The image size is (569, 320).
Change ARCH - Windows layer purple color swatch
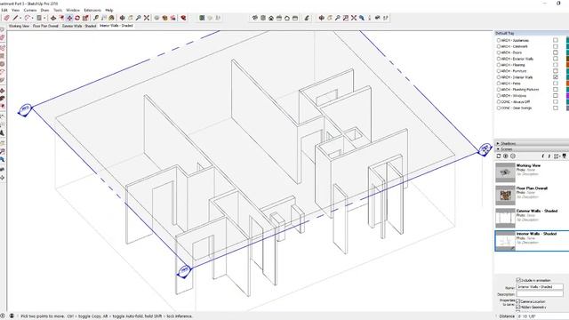pos(567,96)
